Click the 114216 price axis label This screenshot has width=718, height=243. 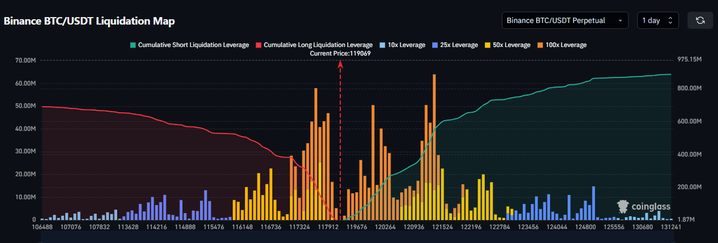click(157, 227)
